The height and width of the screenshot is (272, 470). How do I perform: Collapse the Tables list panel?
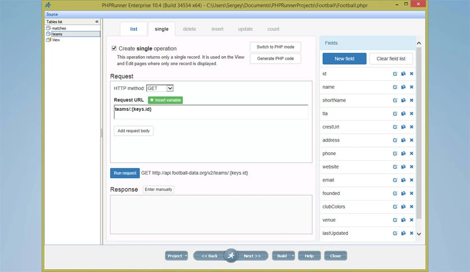97,21
